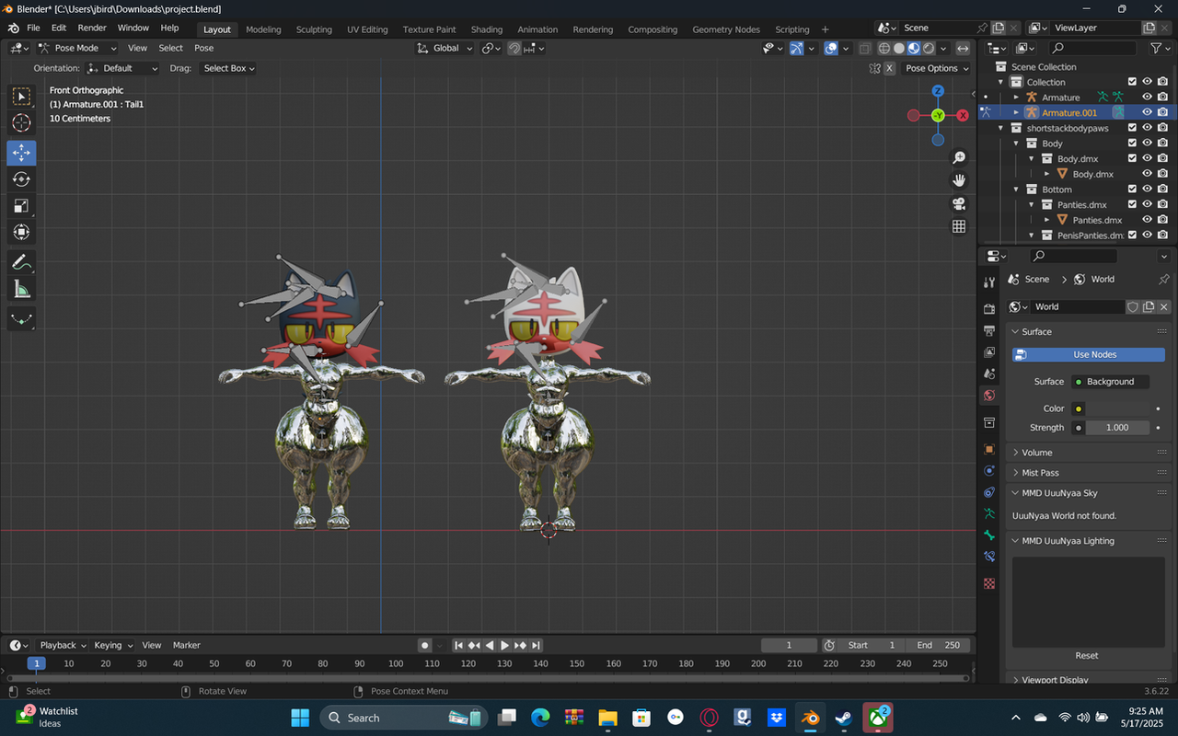Expand Armature.001 in outliner
Viewport: 1178px width, 736px height.
pos(1017,112)
